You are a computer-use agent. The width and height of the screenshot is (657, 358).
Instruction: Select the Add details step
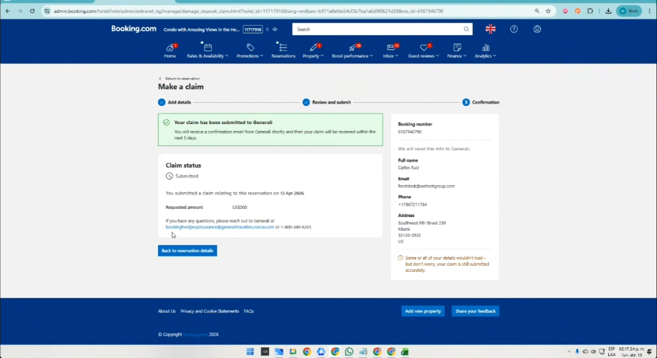pyautogui.click(x=174, y=102)
